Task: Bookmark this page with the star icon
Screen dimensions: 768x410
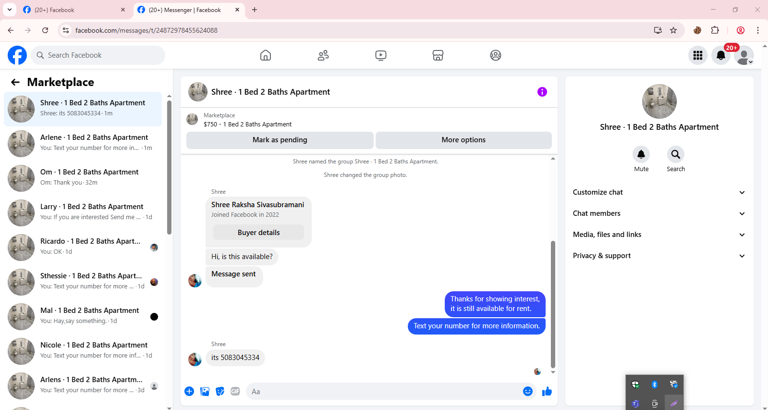Action: point(673,30)
